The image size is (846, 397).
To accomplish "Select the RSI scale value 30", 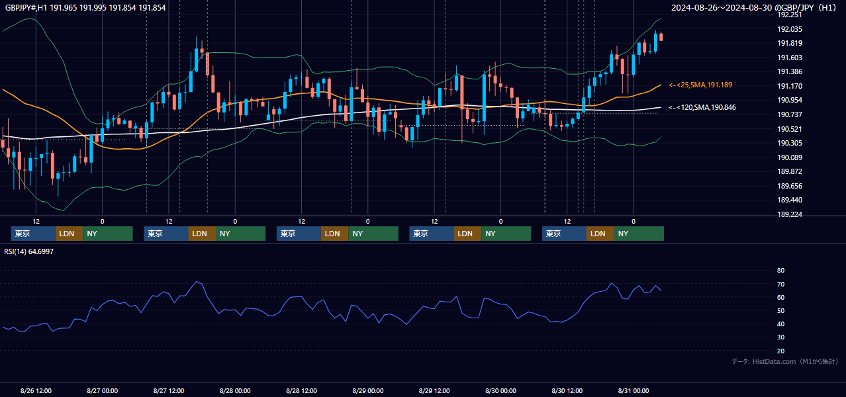I will 780,337.
